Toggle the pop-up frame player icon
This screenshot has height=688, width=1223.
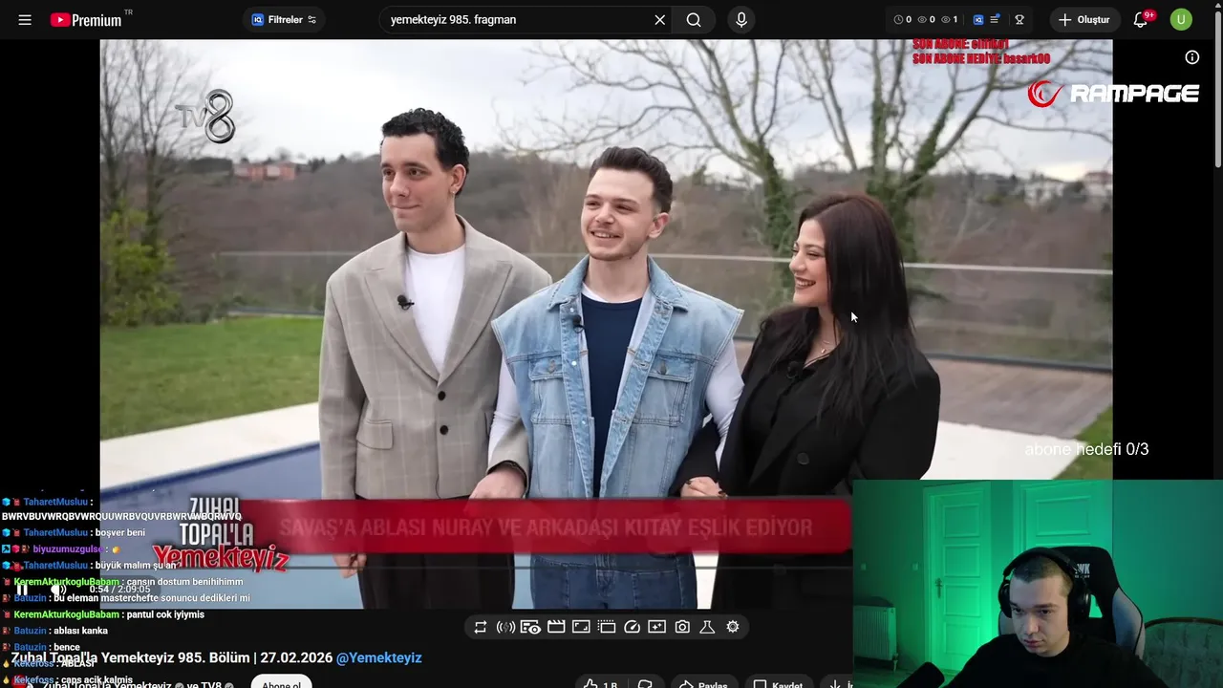point(581,627)
